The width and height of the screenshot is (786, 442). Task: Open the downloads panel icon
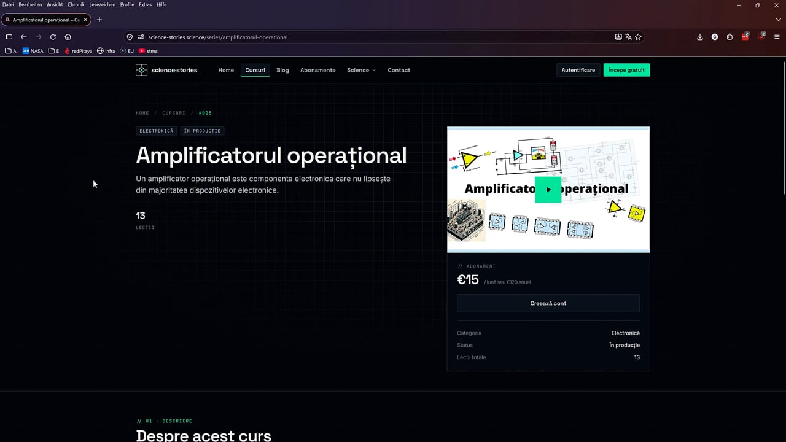(x=700, y=37)
